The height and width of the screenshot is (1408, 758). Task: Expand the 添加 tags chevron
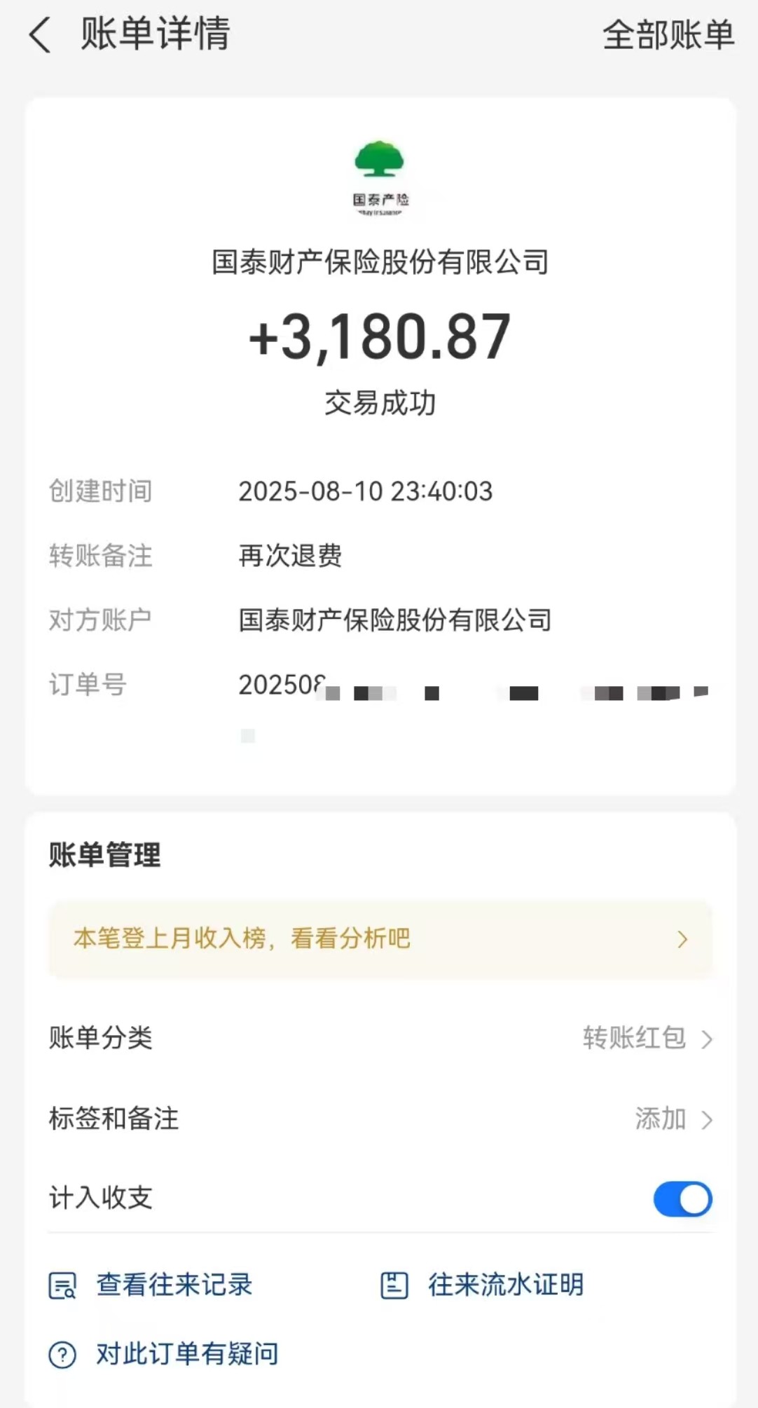click(x=707, y=1120)
